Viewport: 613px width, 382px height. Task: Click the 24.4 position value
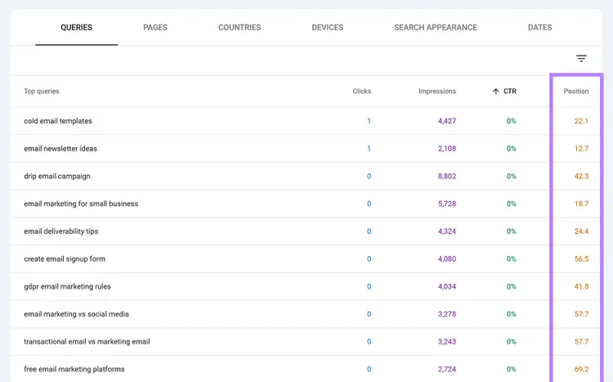tap(581, 231)
